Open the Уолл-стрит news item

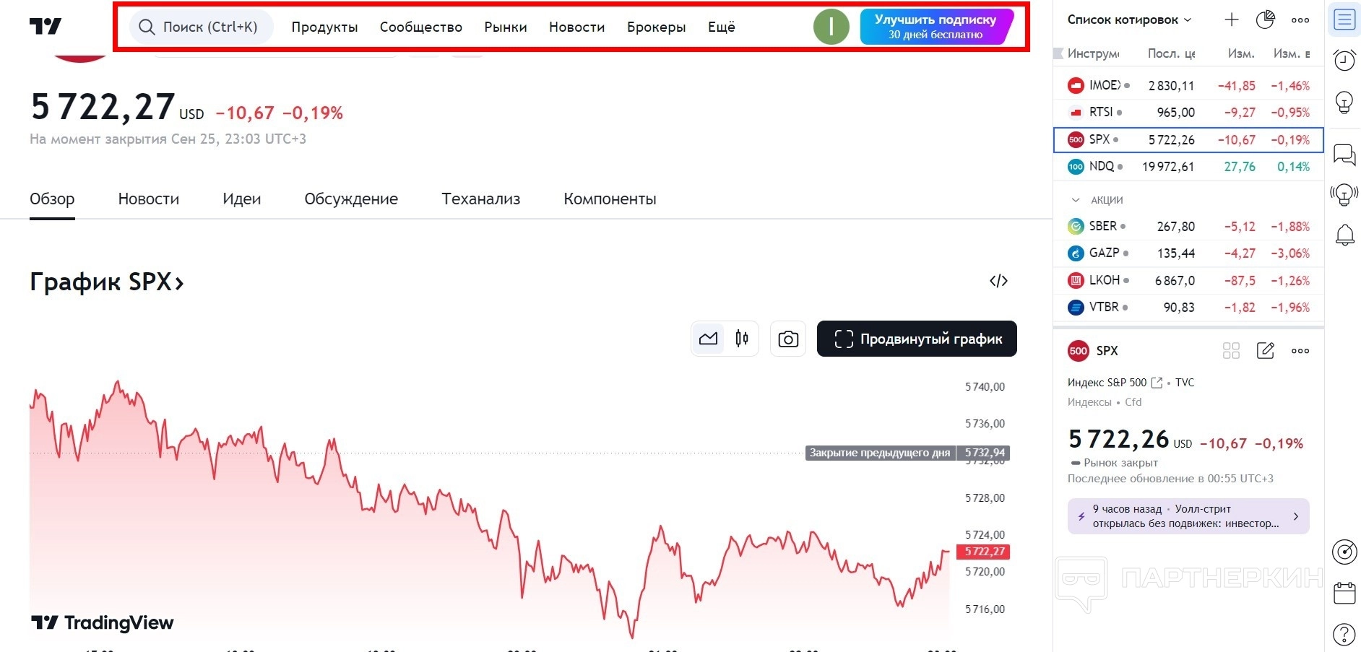point(1188,516)
